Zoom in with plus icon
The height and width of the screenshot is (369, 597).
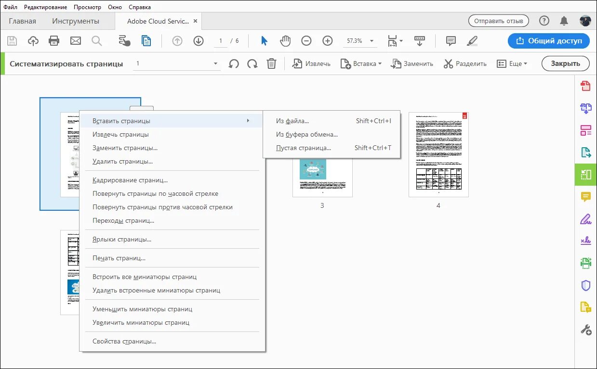tap(328, 41)
